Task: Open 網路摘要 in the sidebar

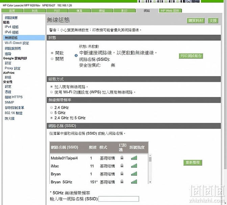Action: pos(11,18)
